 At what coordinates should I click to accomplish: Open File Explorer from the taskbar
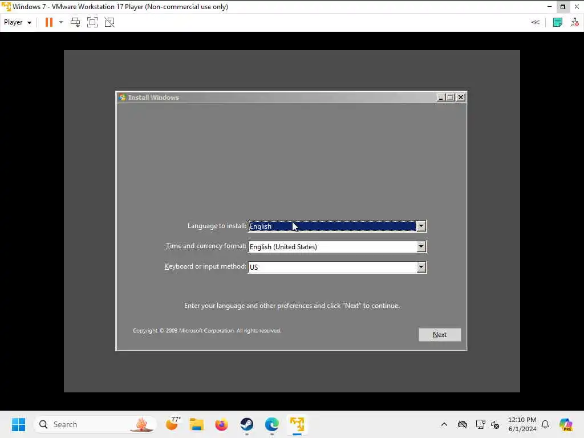pyautogui.click(x=197, y=424)
